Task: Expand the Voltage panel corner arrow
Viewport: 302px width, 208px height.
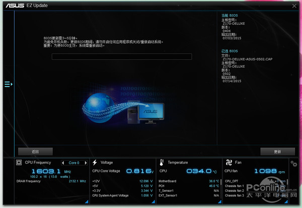Action: [x=154, y=201]
